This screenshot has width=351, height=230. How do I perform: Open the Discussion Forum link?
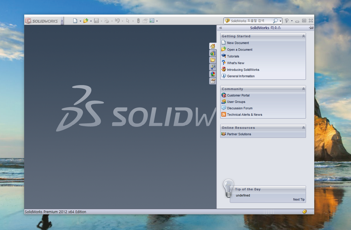tap(240, 108)
